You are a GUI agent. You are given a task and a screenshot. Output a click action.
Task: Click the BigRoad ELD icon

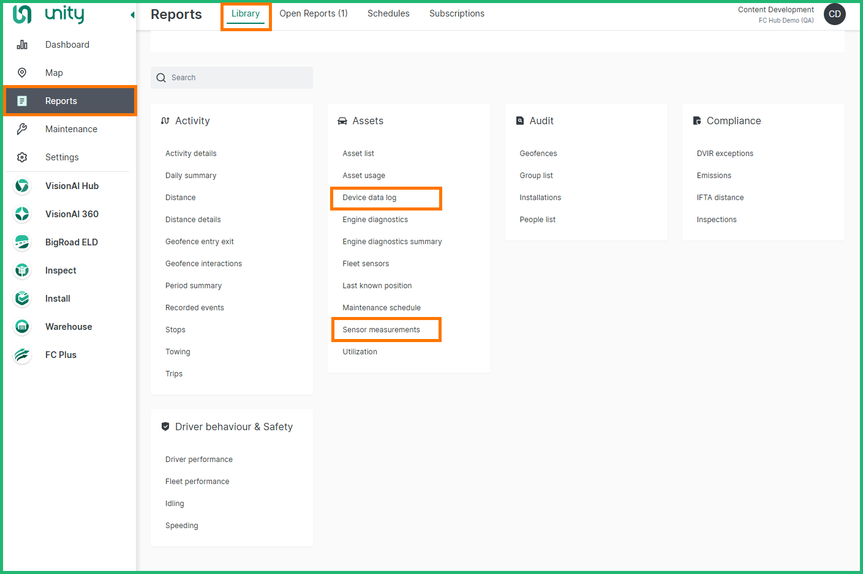[22, 242]
